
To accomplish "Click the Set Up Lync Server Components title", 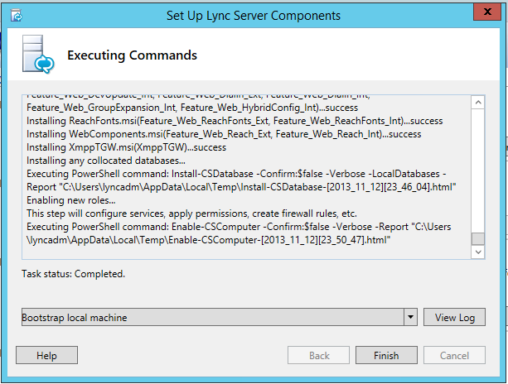I will (254, 16).
